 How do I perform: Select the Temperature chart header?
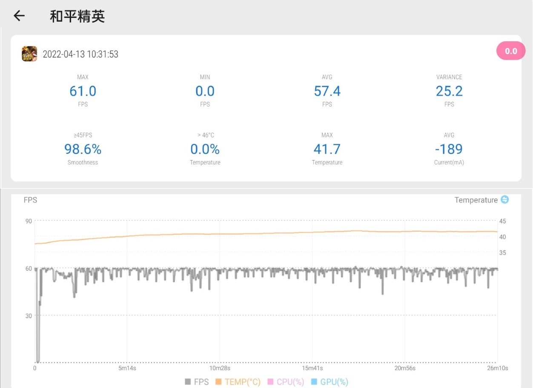[476, 200]
